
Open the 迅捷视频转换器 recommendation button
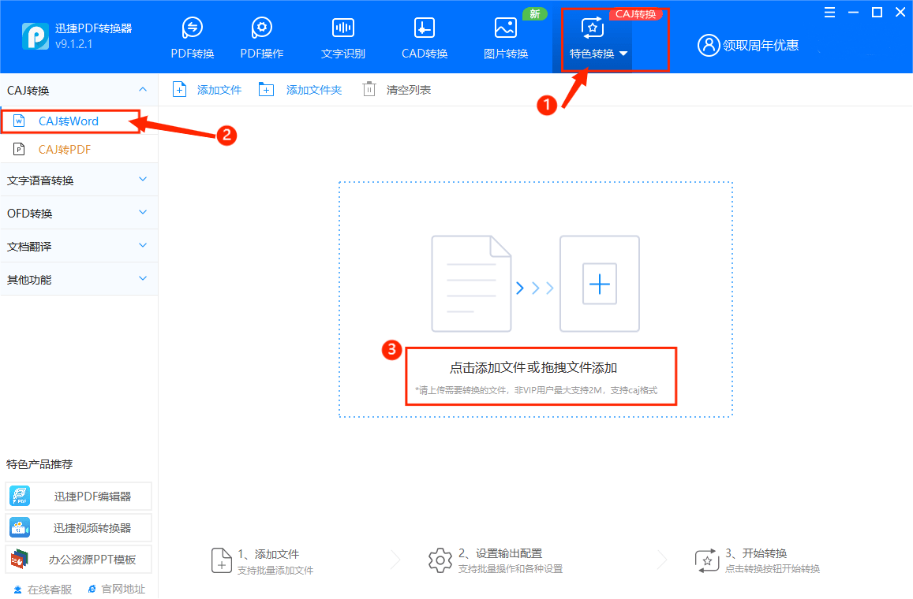click(79, 527)
